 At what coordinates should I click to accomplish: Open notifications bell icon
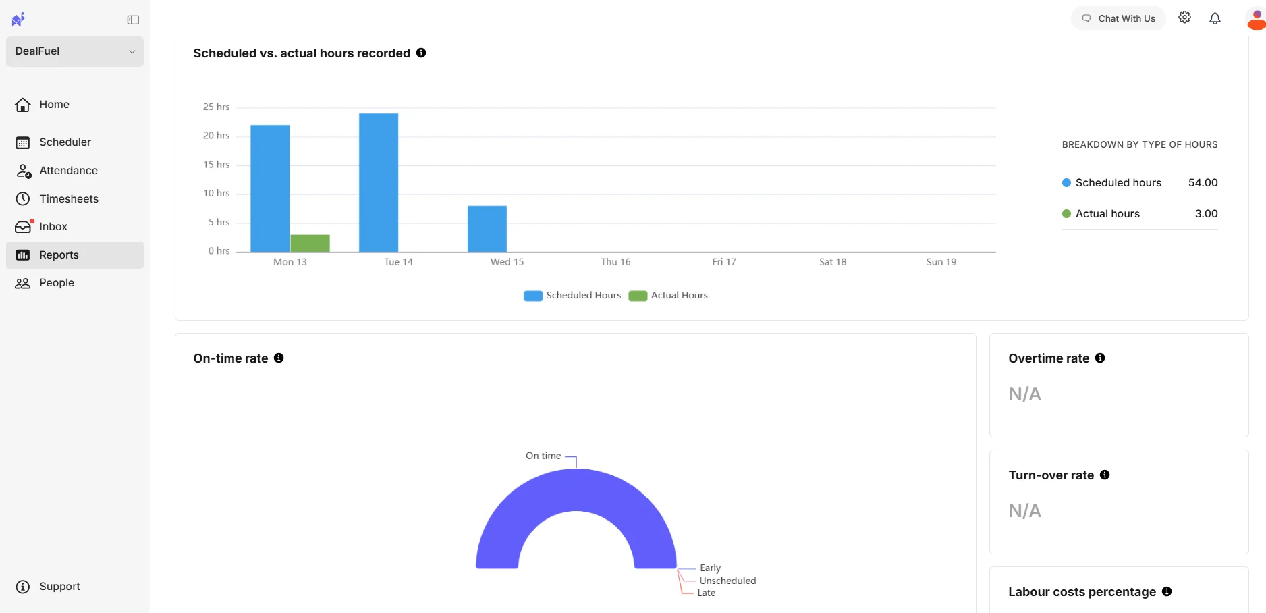tap(1215, 18)
